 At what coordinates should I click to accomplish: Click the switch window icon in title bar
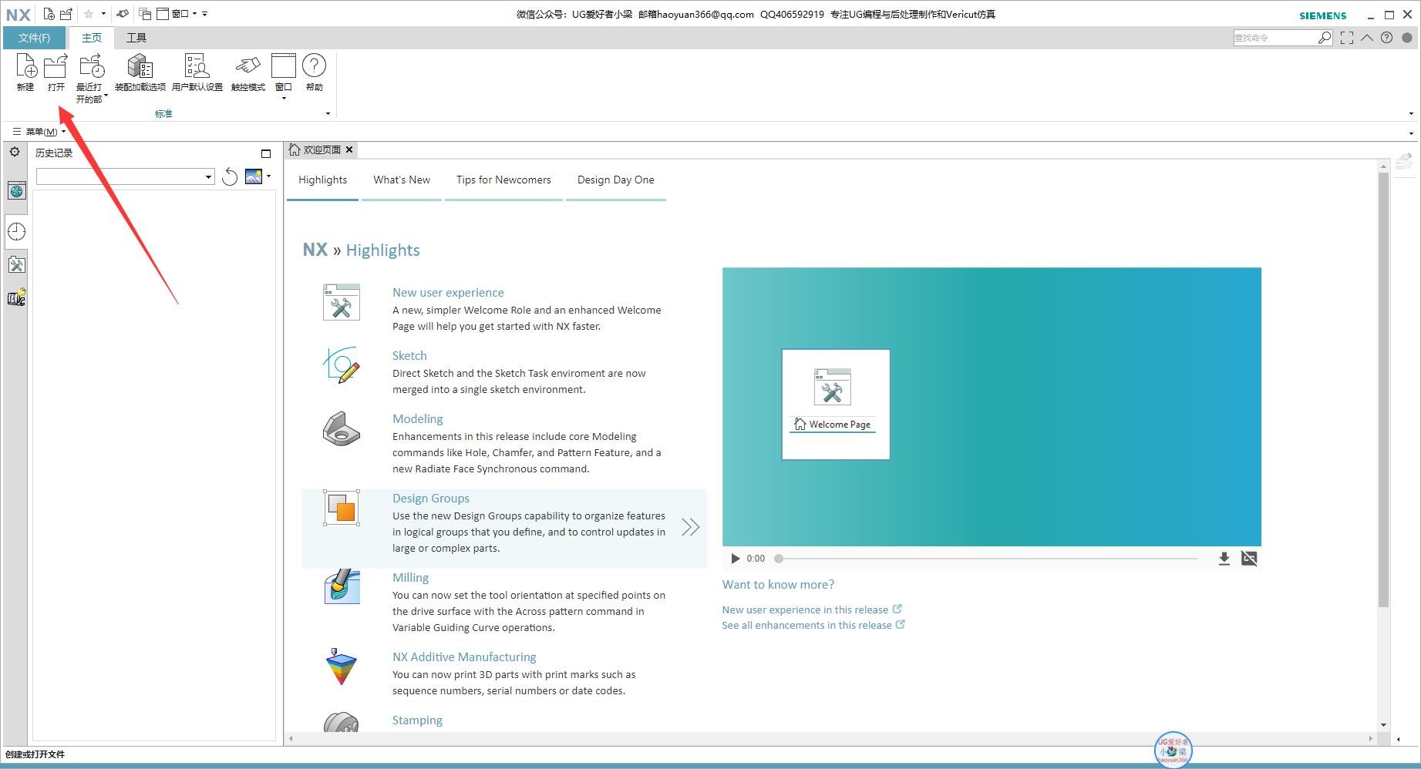pyautogui.click(x=145, y=14)
